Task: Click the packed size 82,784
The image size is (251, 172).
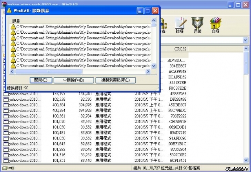Action: [86, 116]
